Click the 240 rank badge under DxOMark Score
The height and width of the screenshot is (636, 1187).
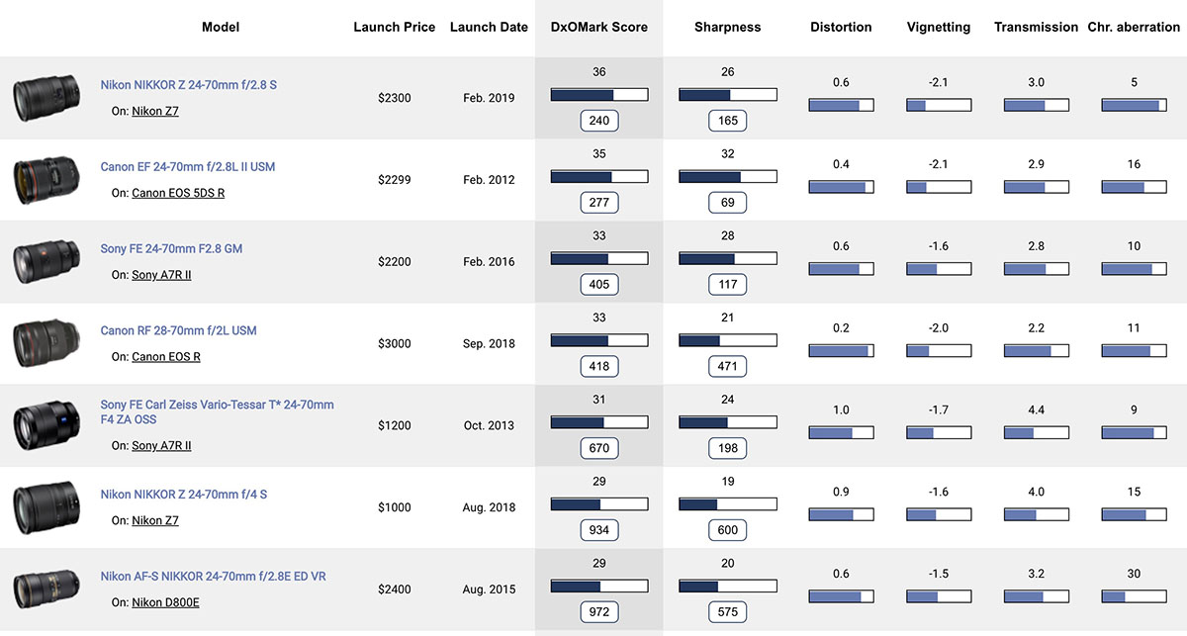tap(598, 121)
